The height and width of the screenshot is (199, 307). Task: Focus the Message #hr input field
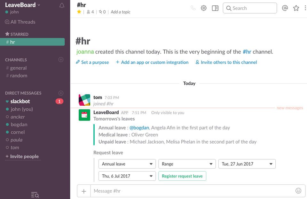[192, 191]
